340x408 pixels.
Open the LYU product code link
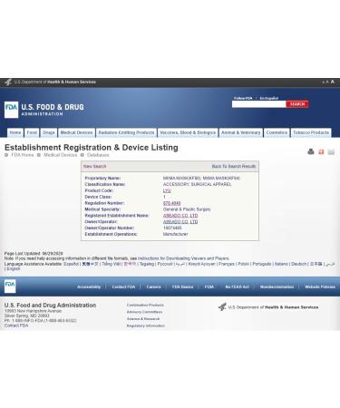point(167,190)
